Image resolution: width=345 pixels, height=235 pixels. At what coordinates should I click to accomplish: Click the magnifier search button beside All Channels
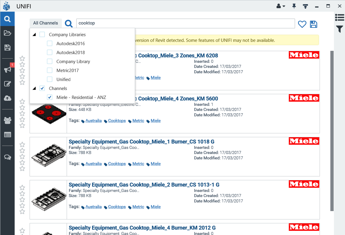click(x=69, y=23)
